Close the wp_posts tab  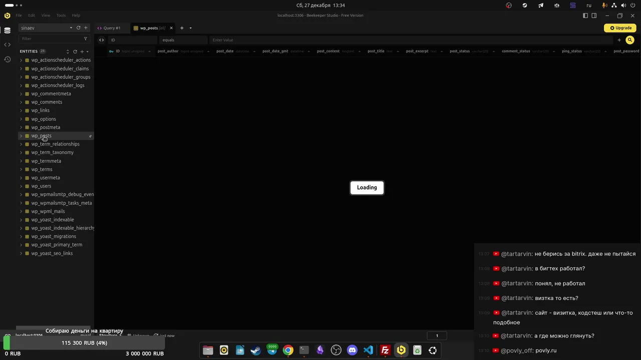point(171,28)
